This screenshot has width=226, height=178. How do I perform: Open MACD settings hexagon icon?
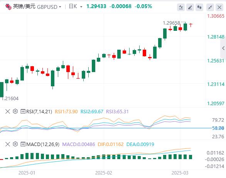click(15, 144)
